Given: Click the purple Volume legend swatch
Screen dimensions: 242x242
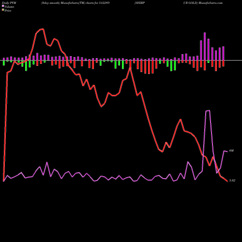Looking at the screenshot, I should click(3, 6).
